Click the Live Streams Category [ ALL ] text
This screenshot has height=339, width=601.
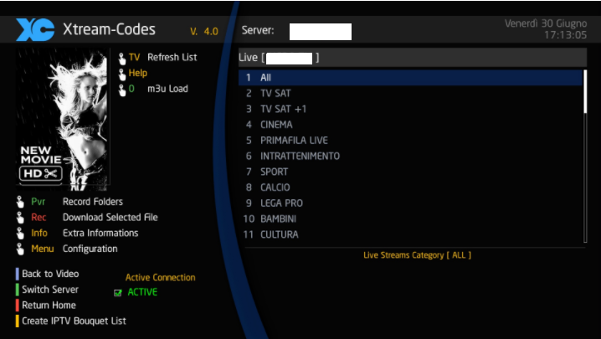(x=417, y=255)
